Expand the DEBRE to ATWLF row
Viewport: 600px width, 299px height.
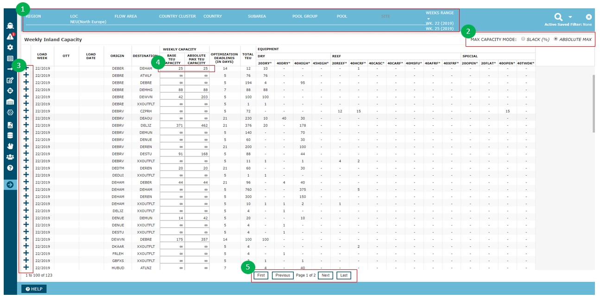(x=26, y=75)
